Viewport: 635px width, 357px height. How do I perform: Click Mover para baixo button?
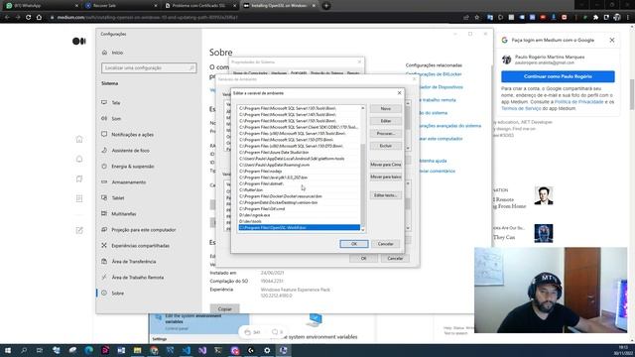tap(386, 177)
